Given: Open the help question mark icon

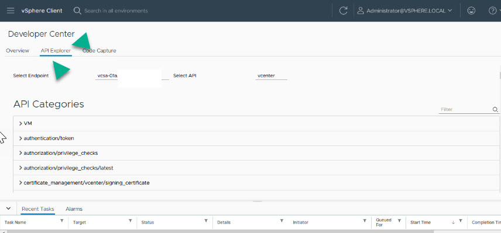Looking at the screenshot, I should point(492,11).
